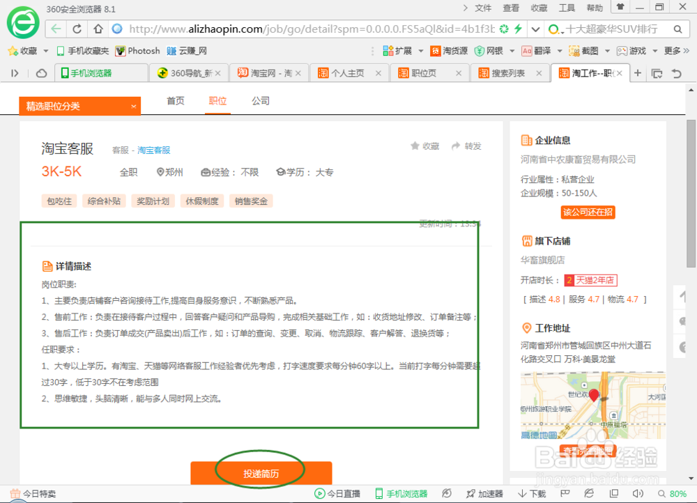This screenshot has height=503, width=697.
Task: Toggle the sidebar panel icon left of tabs
Action: (x=15, y=73)
